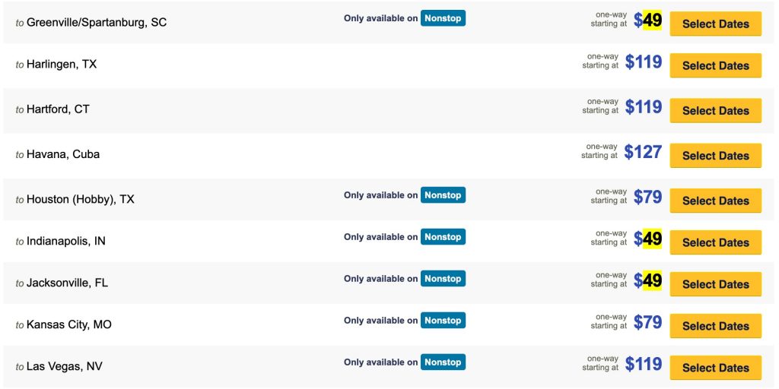Open Select Dates for Havana, Cuba
779x389 pixels.
tap(715, 156)
